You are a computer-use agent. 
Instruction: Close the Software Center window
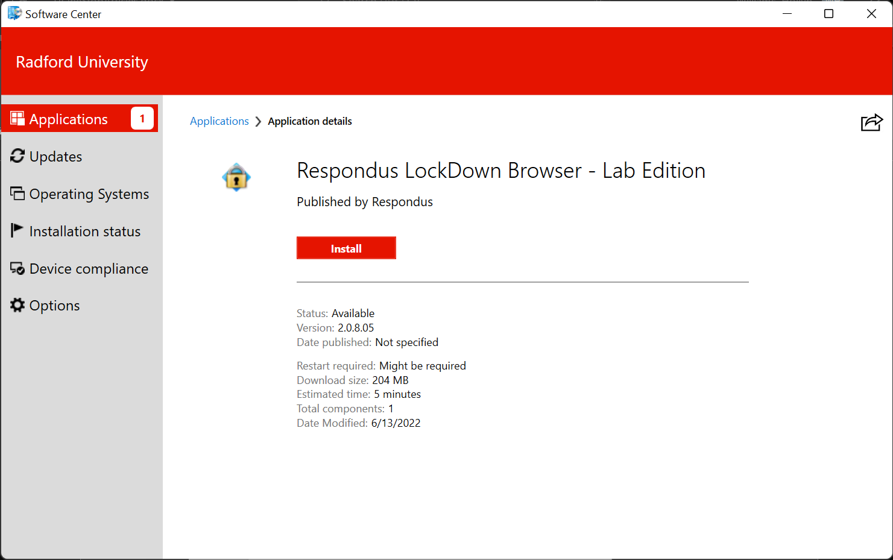871,13
